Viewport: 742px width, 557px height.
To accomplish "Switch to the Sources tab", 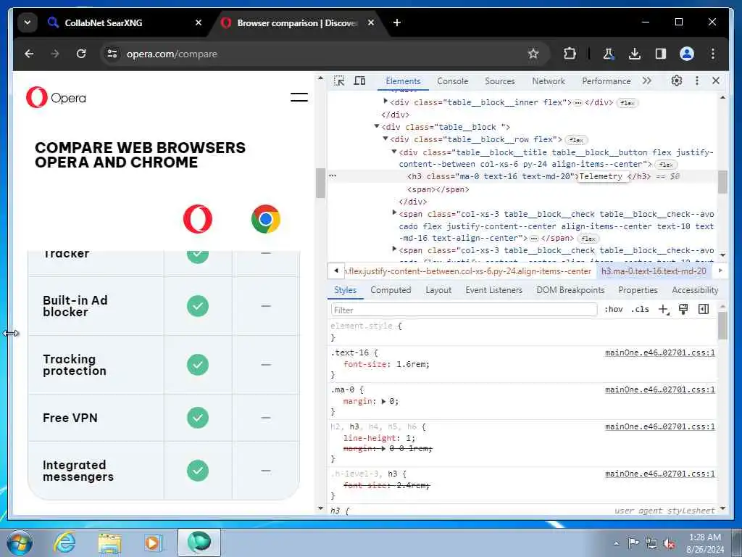I will tap(500, 81).
